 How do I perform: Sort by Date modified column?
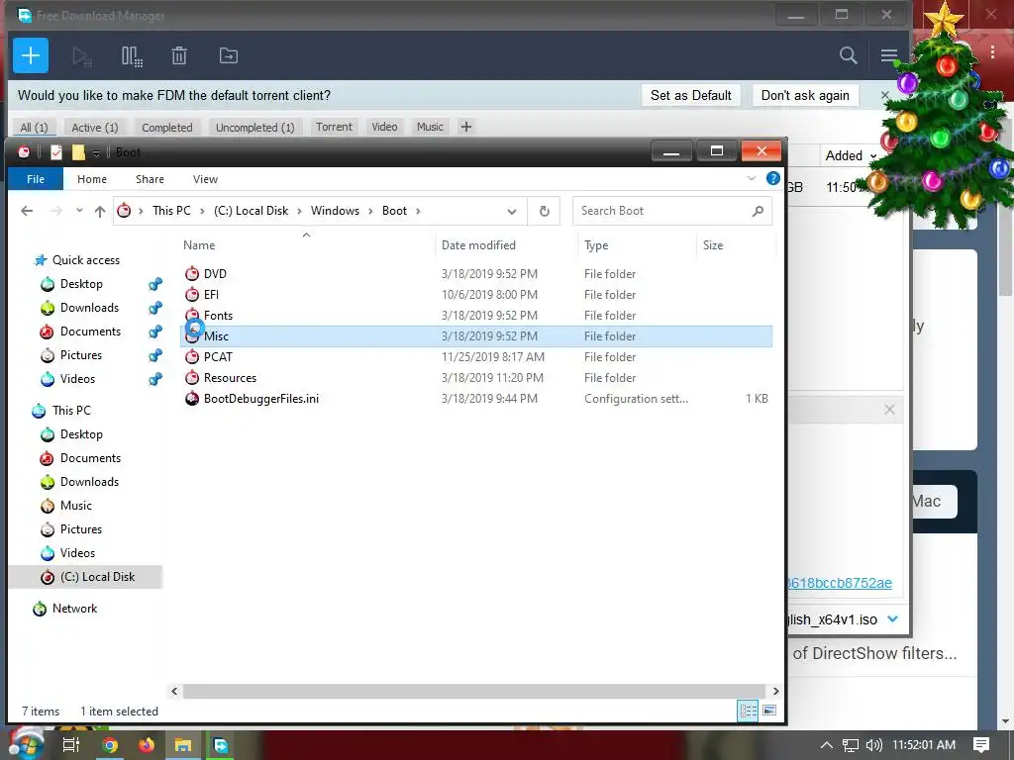pyautogui.click(x=478, y=245)
